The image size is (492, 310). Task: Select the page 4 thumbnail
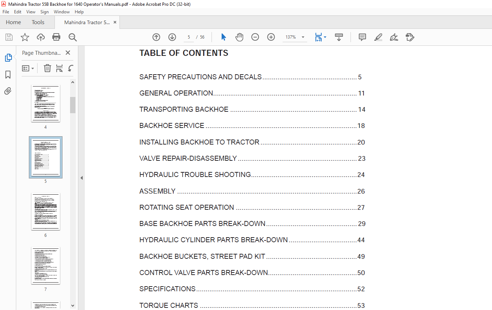(45, 103)
